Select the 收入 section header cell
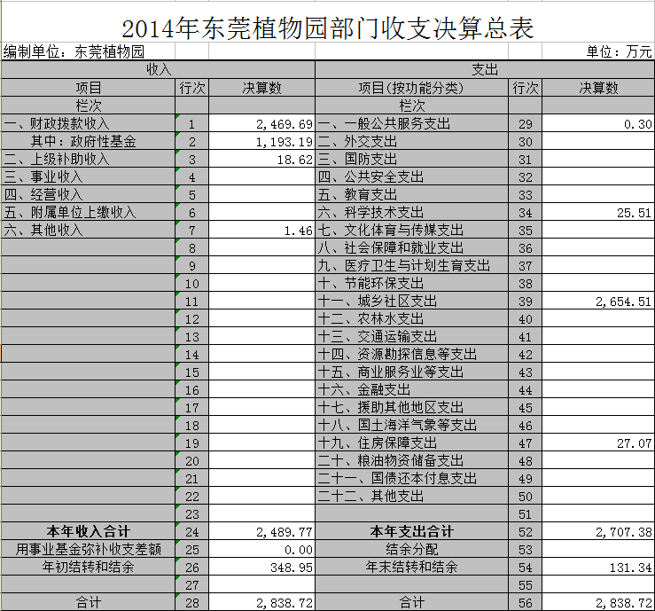The height and width of the screenshot is (611, 655). pos(158,69)
